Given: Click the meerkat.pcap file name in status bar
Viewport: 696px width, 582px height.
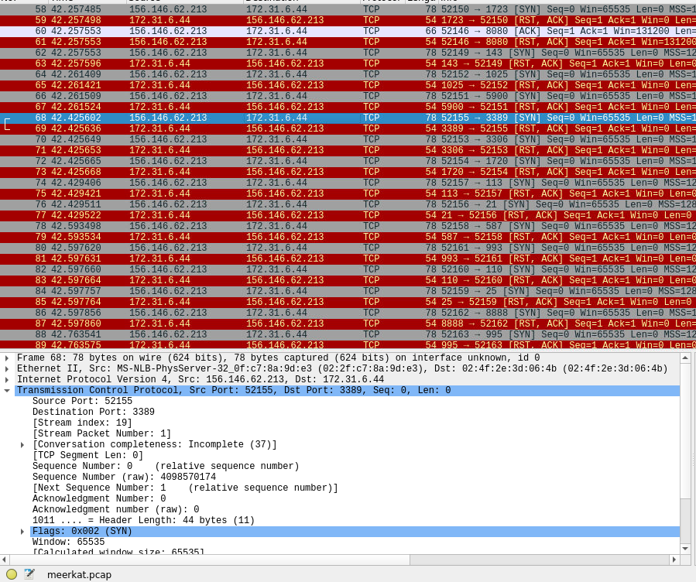Looking at the screenshot, I should (79, 574).
